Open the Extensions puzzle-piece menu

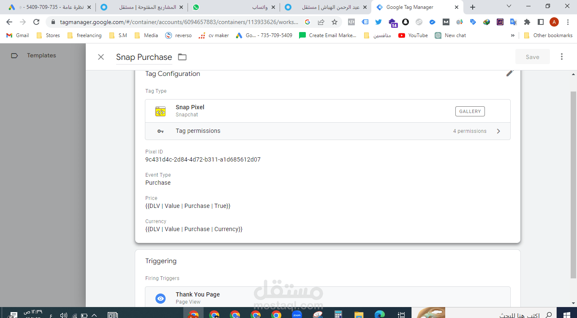527,22
